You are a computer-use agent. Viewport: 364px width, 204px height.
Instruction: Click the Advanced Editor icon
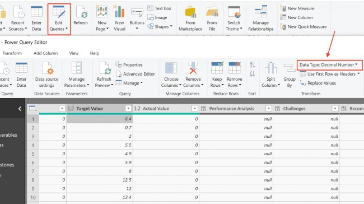coord(119,74)
